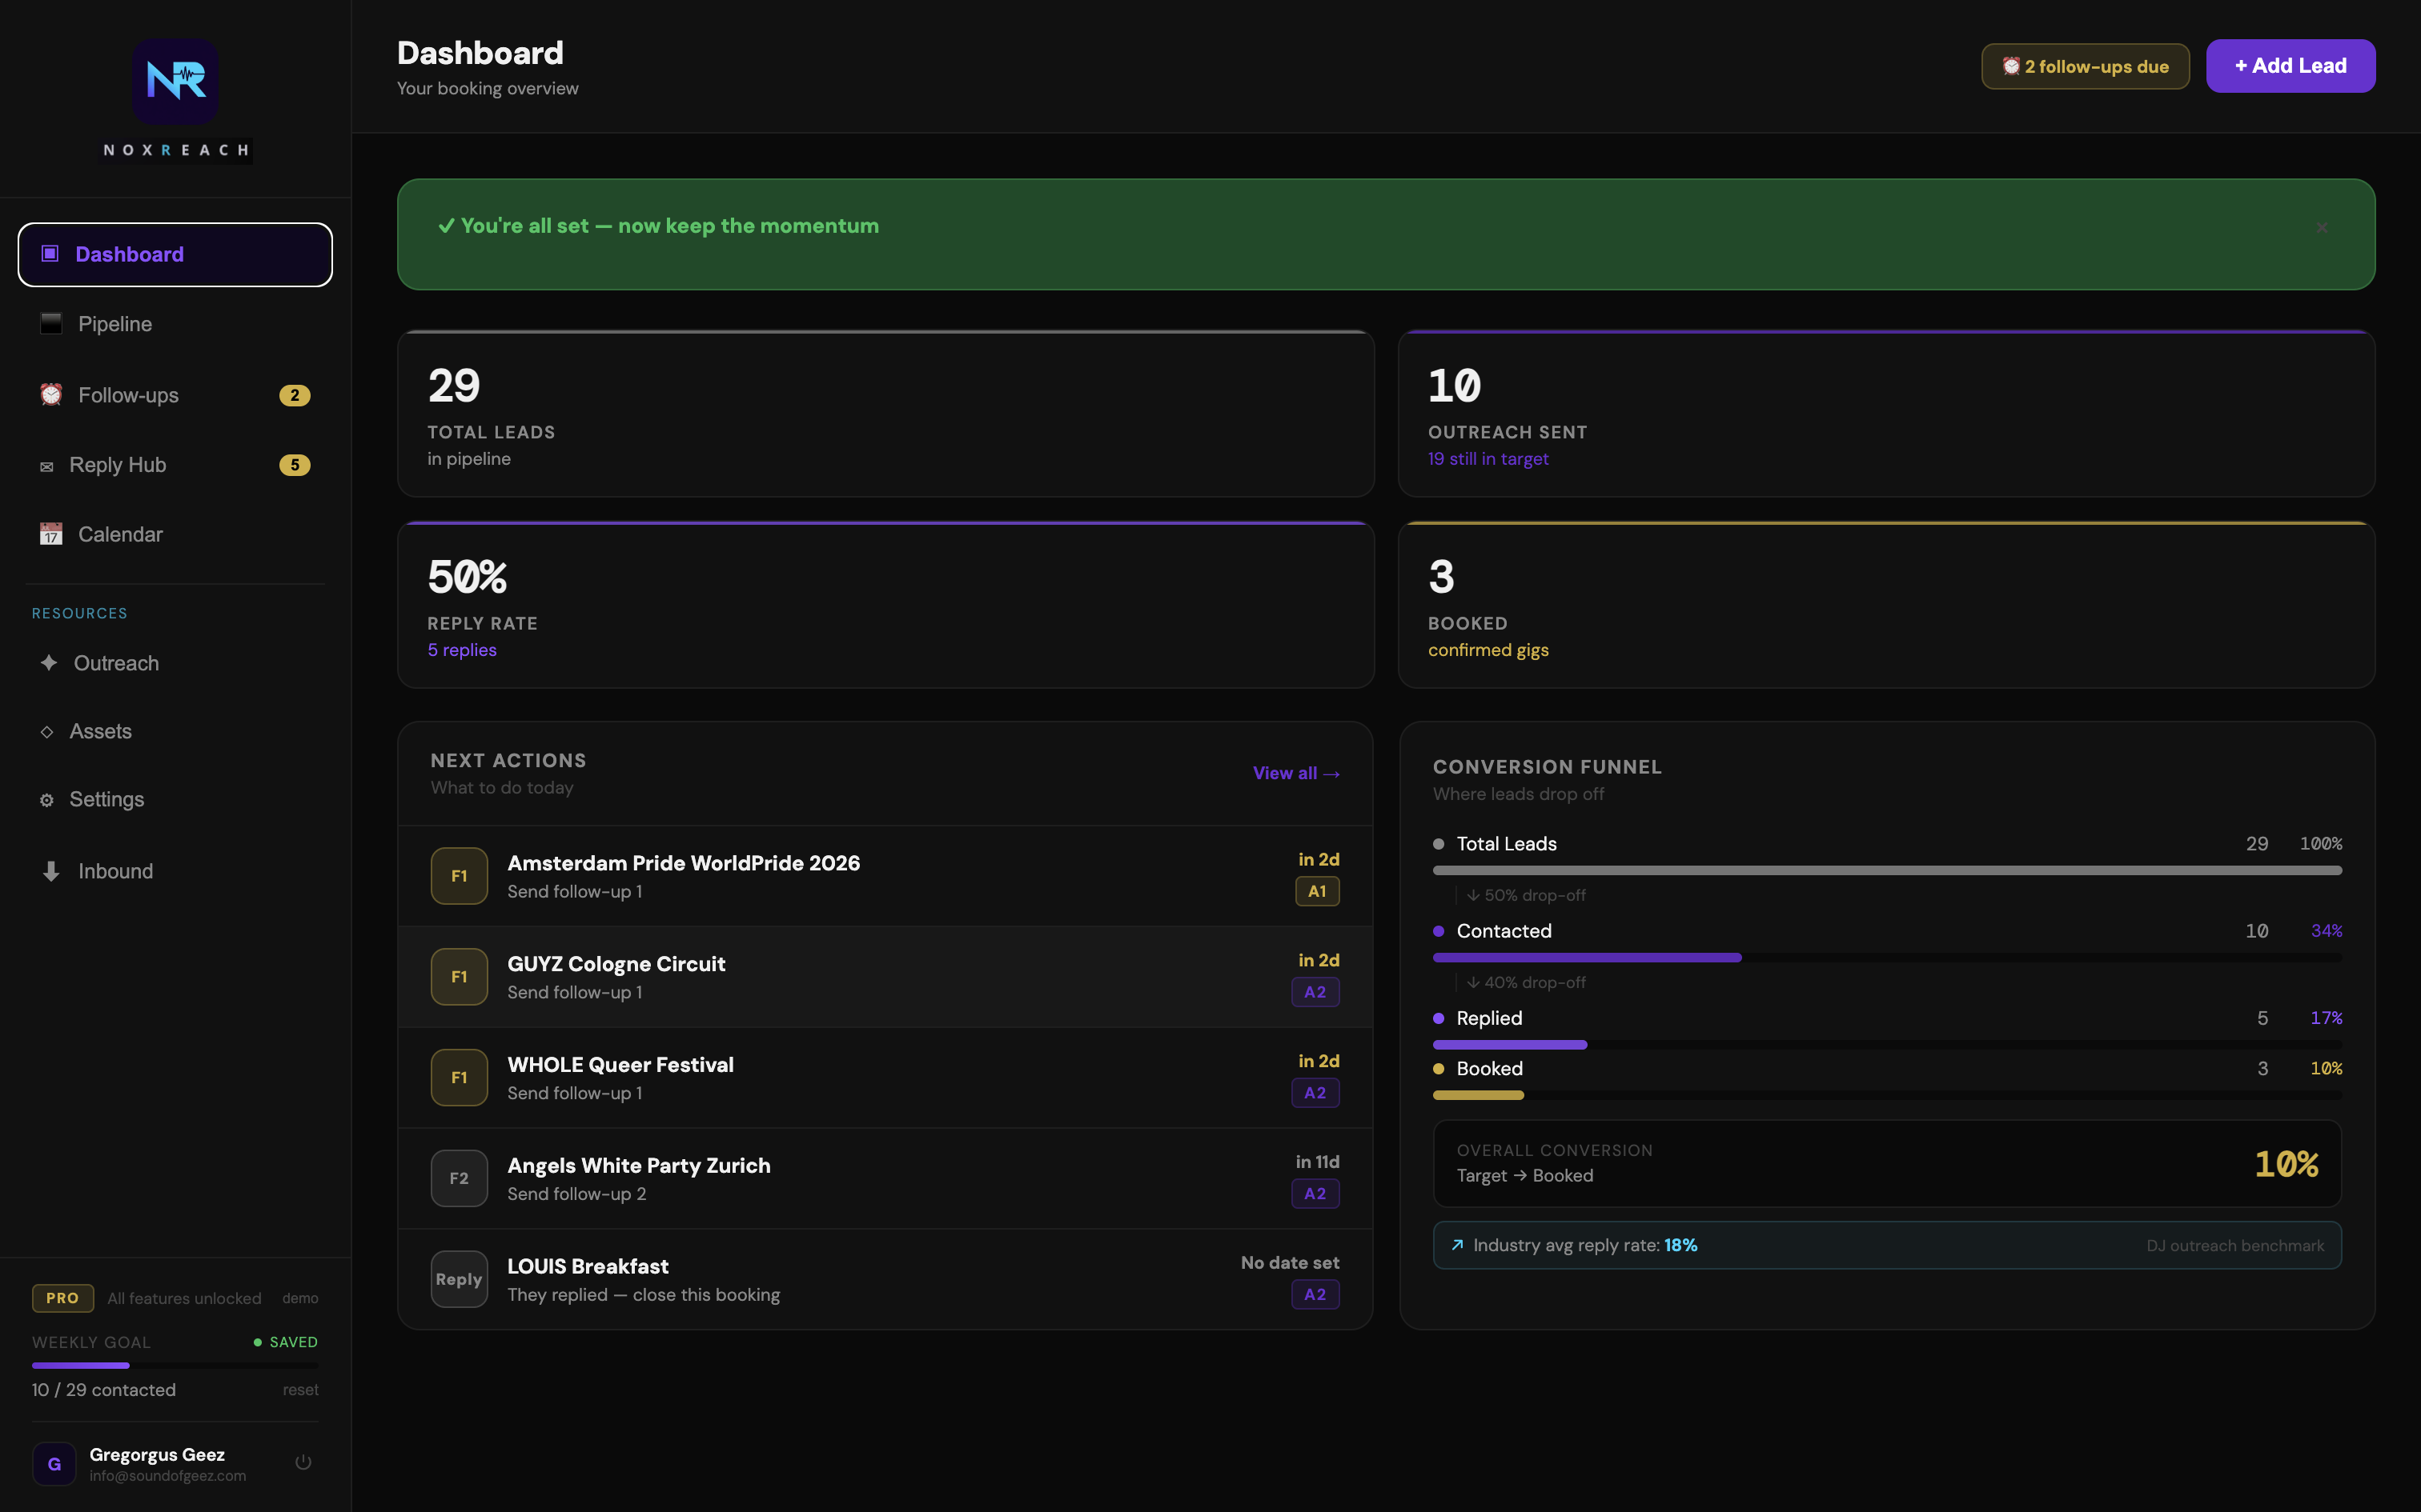This screenshot has width=2421, height=1512.
Task: Click the F1 badge on Amsterdam Pride action
Action: [x=460, y=875]
